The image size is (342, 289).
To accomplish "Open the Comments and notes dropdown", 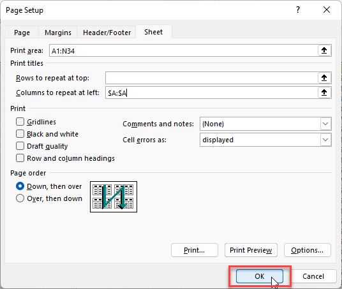I will coord(325,124).
